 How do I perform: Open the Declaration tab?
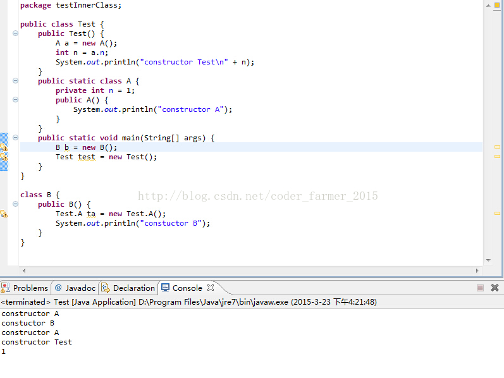coord(128,288)
